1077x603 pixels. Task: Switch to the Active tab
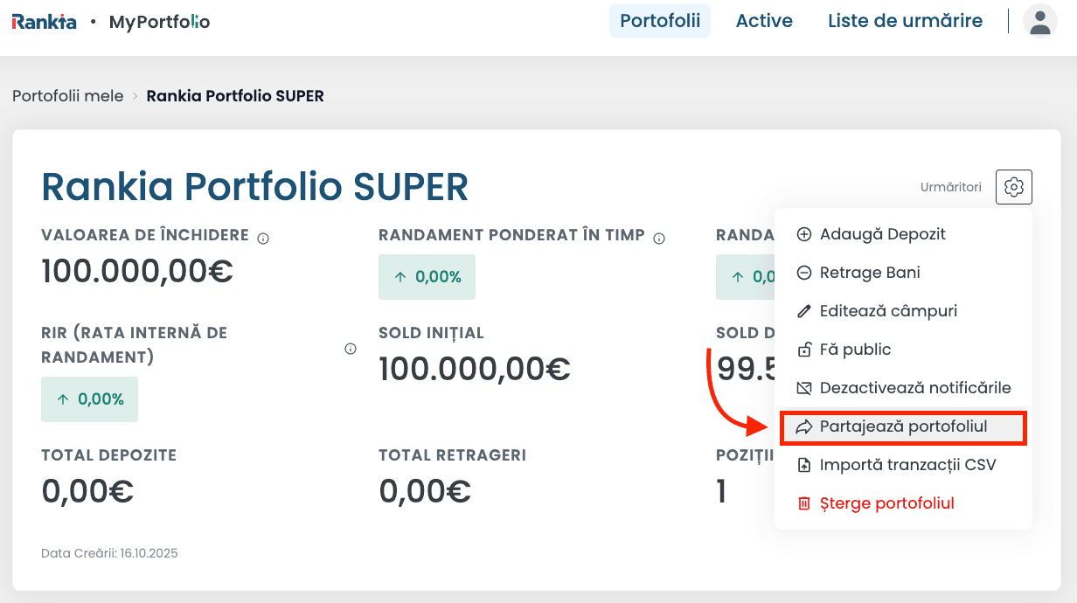pyautogui.click(x=764, y=21)
